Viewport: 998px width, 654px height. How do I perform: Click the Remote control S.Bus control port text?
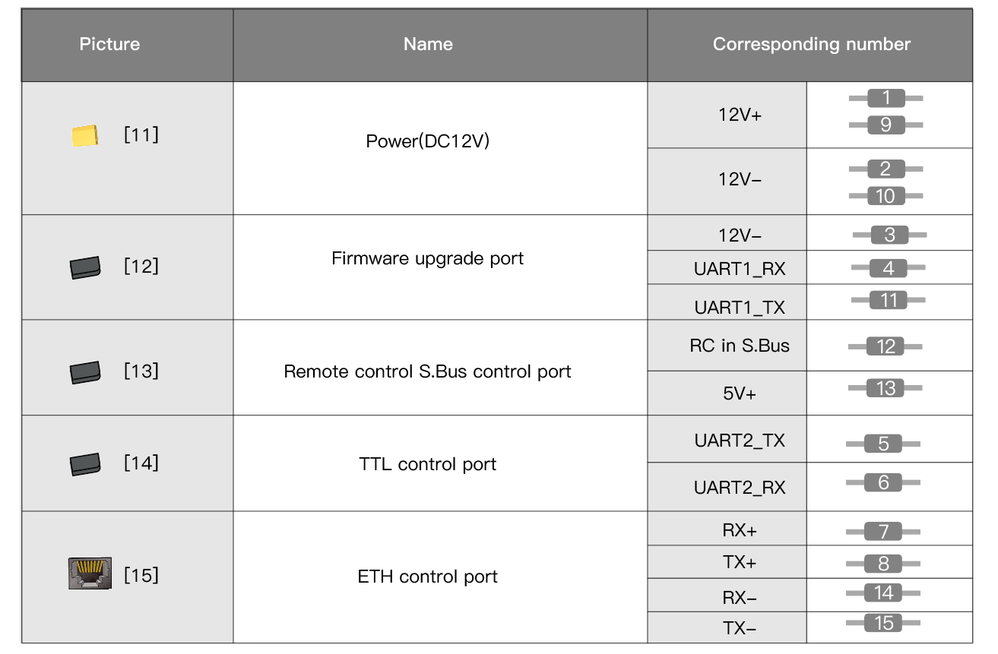(427, 371)
